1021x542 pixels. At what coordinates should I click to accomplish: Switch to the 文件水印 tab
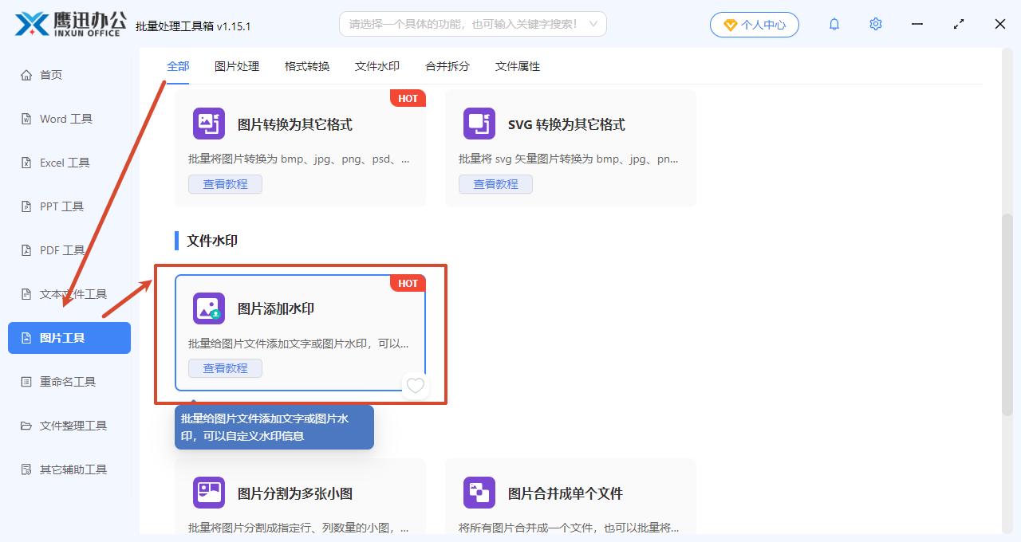pyautogui.click(x=377, y=66)
